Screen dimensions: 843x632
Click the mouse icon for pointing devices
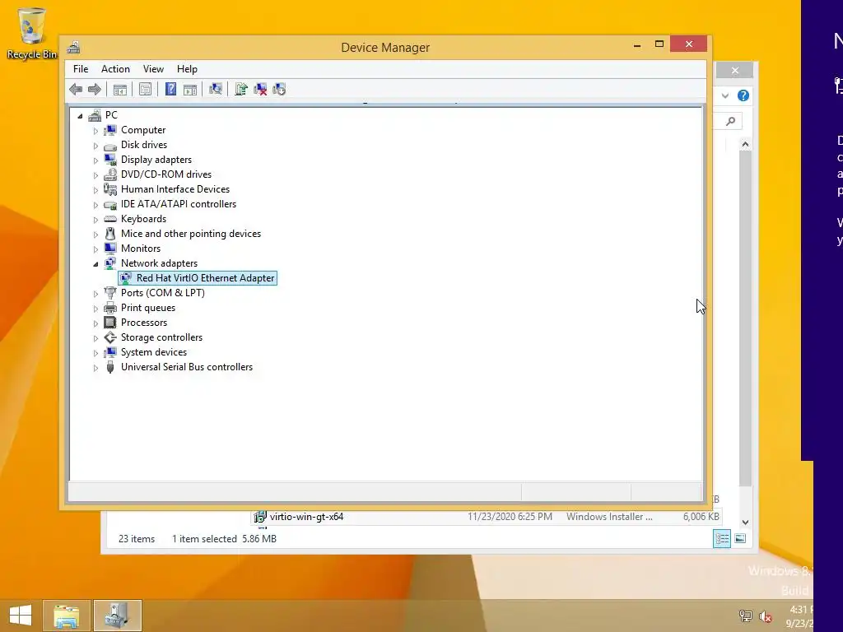(110, 234)
